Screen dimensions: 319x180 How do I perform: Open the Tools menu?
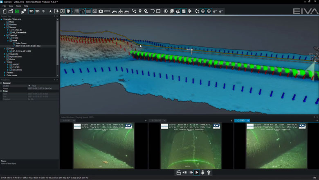click(18, 6)
